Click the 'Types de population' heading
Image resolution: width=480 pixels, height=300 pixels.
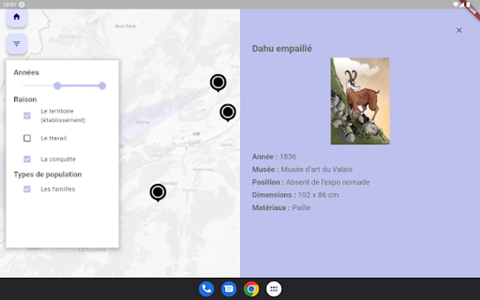tap(48, 174)
